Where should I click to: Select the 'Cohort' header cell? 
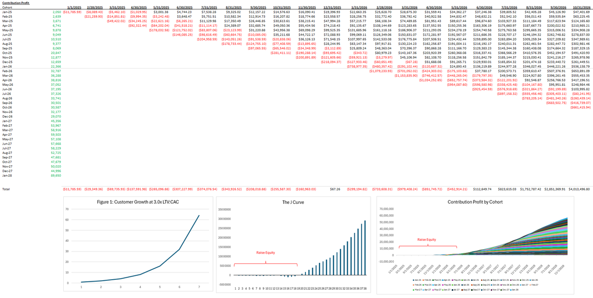tap(6, 7)
